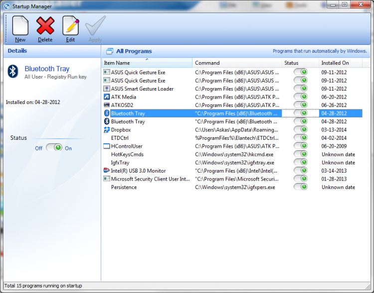Click Bluetooth Tray title in Details panel

[x=47, y=69]
